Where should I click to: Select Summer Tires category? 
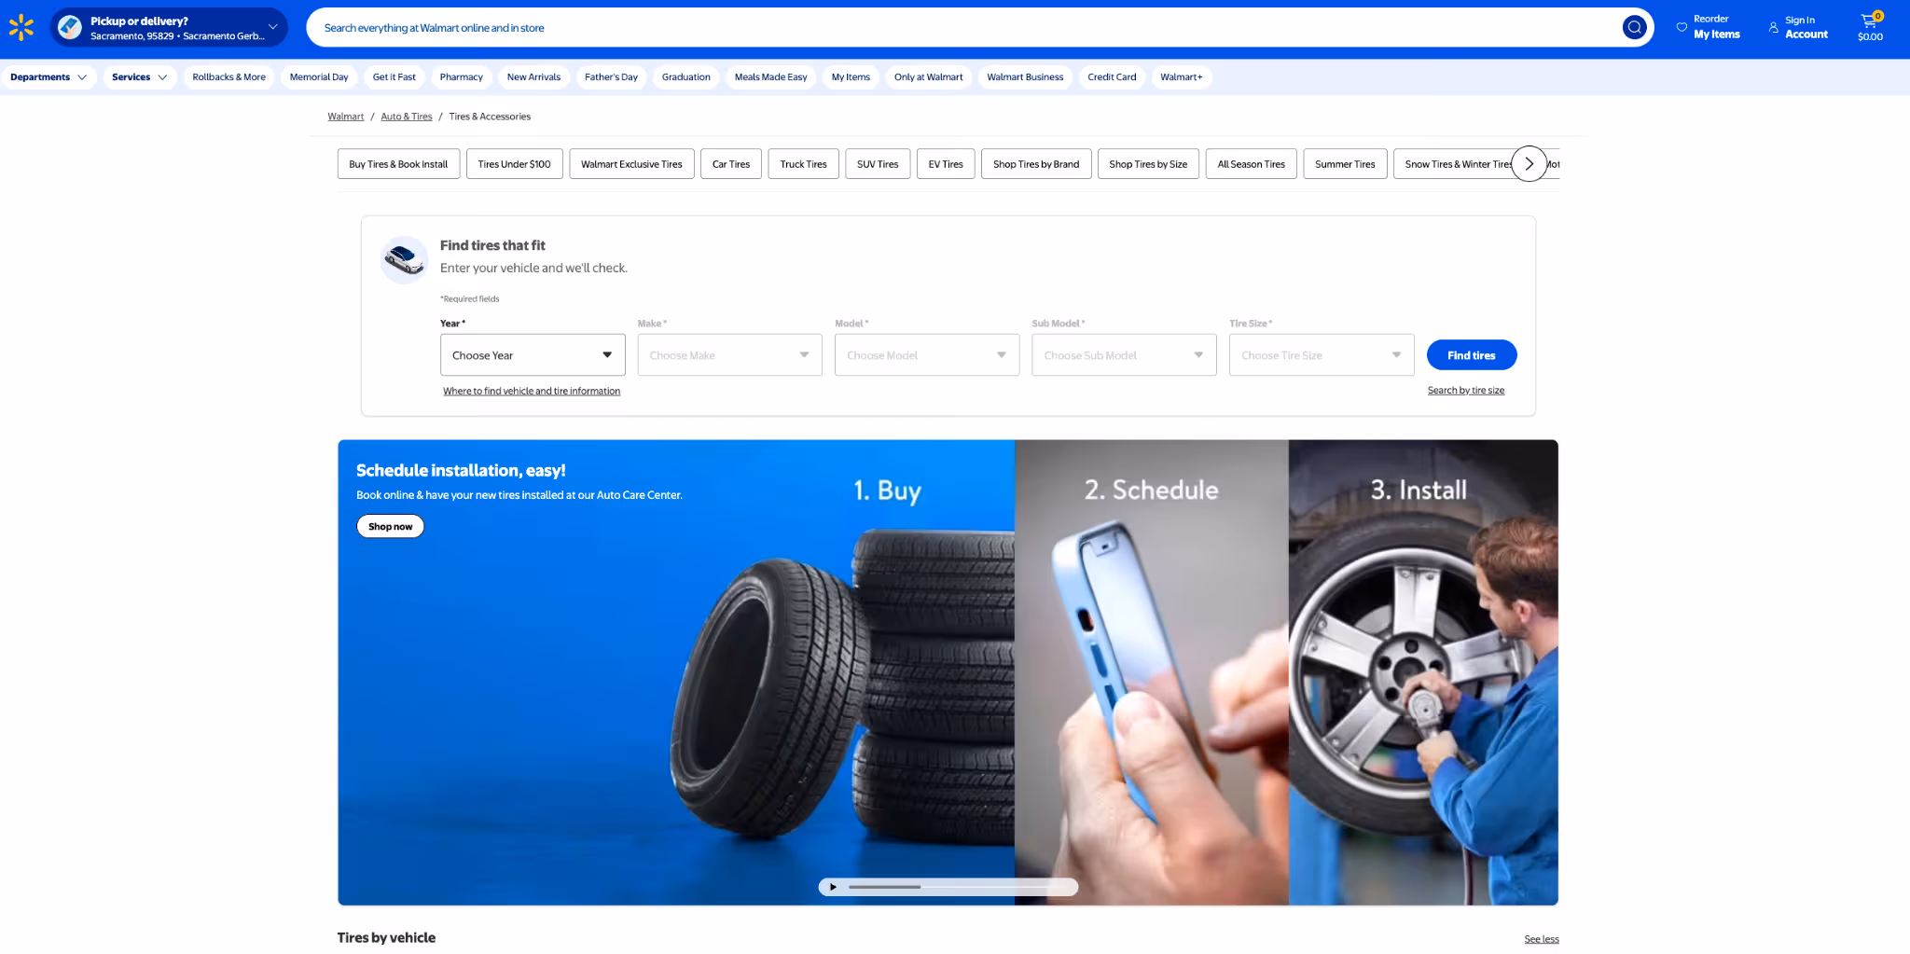click(1345, 164)
